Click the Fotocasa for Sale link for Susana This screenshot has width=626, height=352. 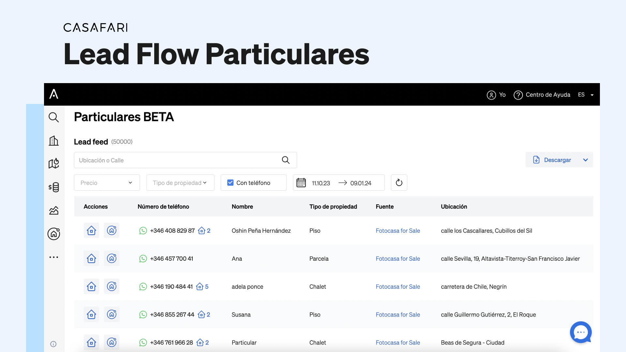point(398,315)
